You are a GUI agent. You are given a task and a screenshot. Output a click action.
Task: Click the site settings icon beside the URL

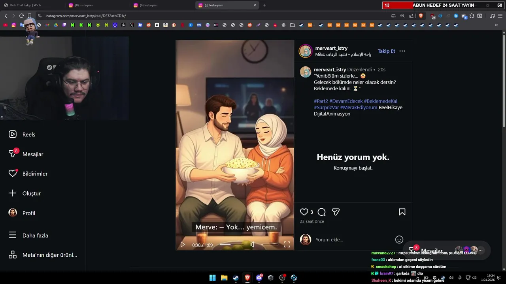pyautogui.click(x=39, y=16)
